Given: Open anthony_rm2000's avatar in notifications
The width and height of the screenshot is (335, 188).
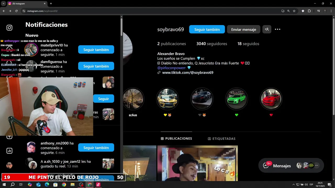Looking at the screenshot, I should (31, 147).
